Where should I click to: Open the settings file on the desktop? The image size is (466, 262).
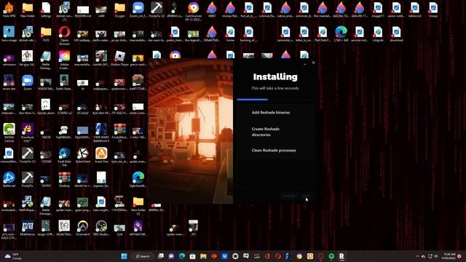pyautogui.click(x=46, y=9)
